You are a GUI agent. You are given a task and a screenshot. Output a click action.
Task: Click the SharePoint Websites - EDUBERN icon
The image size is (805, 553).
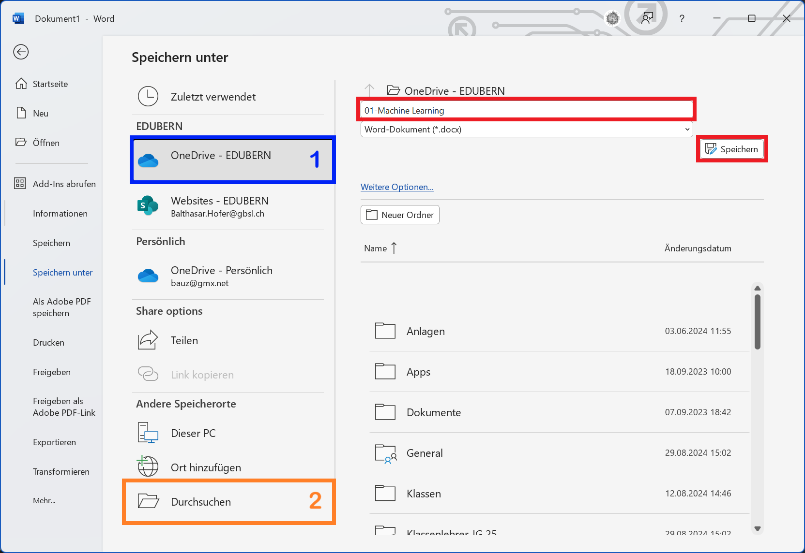pos(148,206)
